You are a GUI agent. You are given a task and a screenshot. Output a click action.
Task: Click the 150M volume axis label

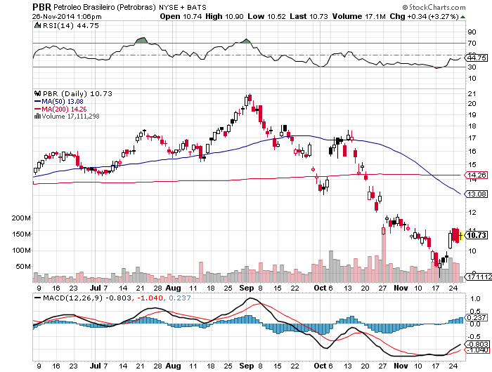[21, 234]
